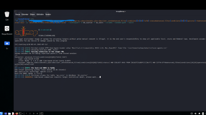206x115 pixels.
Task: Expand the terminal launcher dropdown arrow
Action: pos(23,113)
